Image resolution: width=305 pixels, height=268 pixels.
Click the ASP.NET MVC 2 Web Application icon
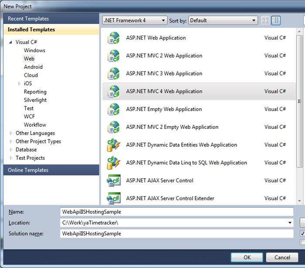coord(114,56)
